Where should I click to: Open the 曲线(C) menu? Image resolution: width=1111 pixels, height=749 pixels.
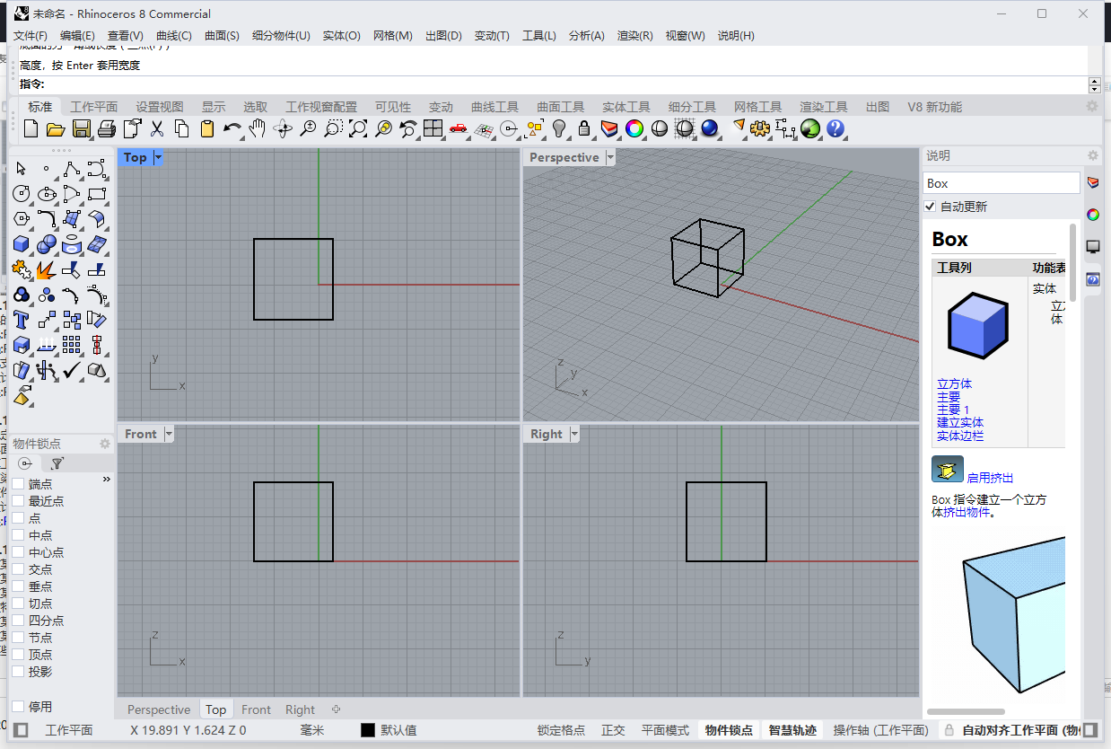click(x=174, y=36)
